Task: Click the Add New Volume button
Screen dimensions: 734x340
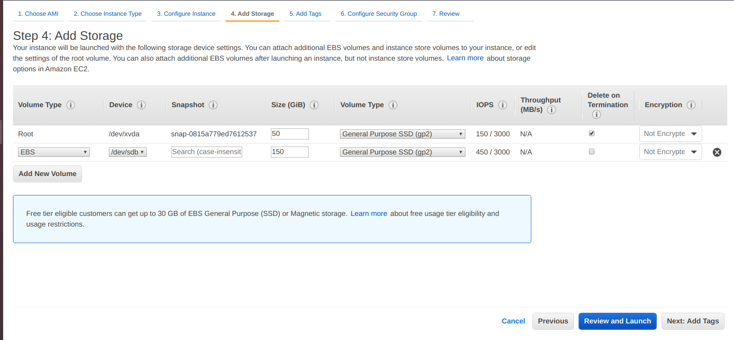Action: [47, 174]
